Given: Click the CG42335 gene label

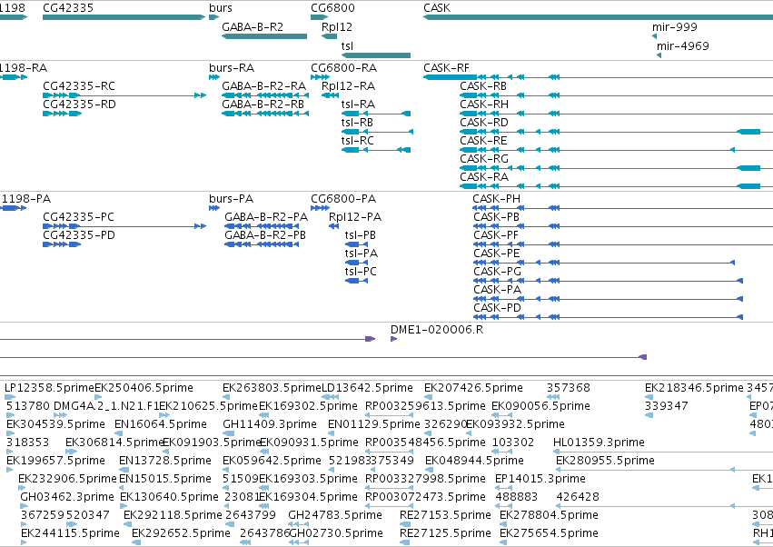Looking at the screenshot, I should coord(68,8).
